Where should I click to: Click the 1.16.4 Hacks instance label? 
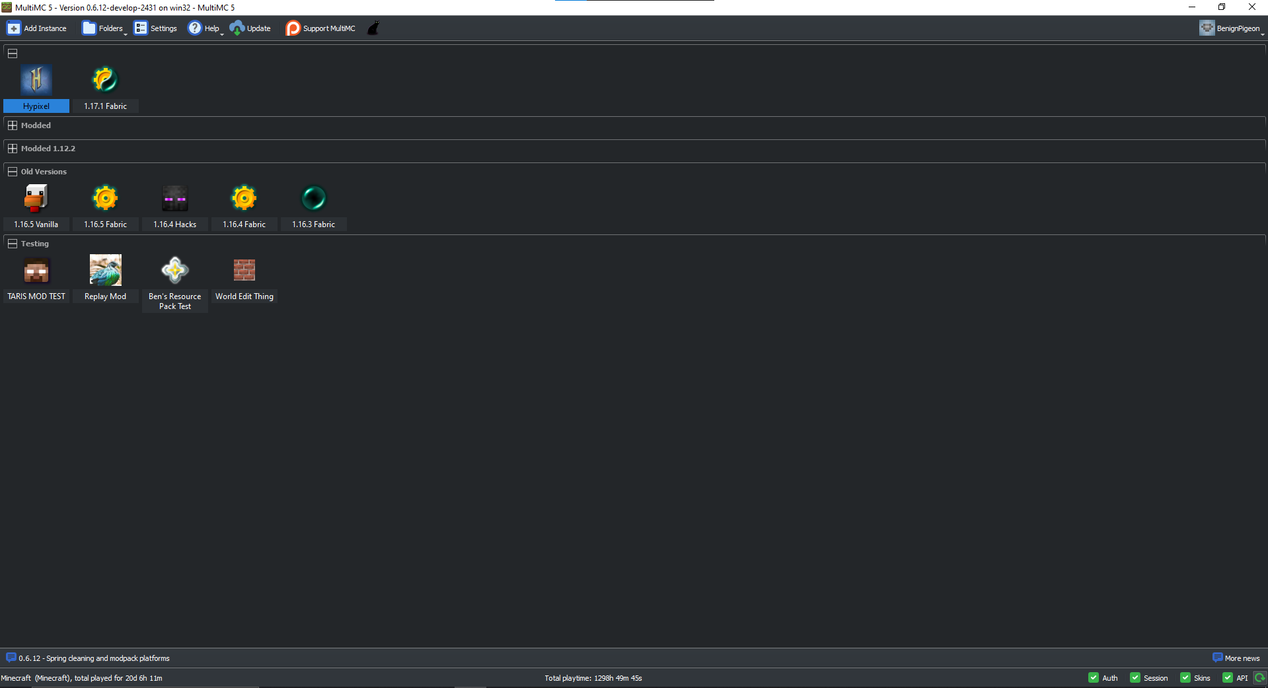coord(175,224)
